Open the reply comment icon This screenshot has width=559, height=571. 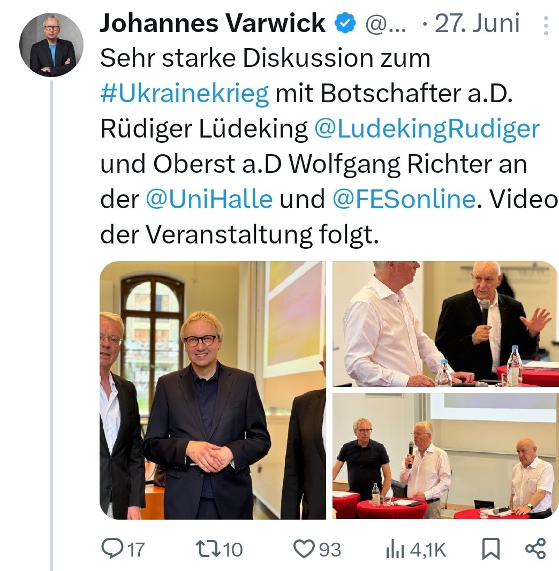pyautogui.click(x=112, y=549)
